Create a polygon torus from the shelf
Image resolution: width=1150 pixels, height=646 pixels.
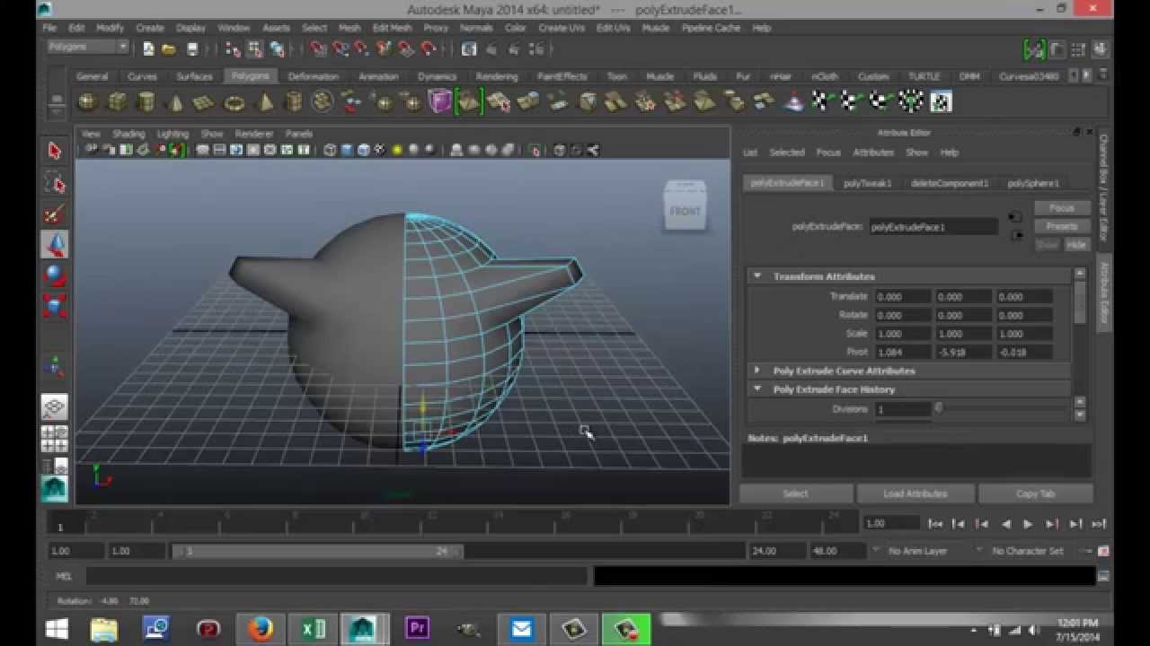point(234,102)
